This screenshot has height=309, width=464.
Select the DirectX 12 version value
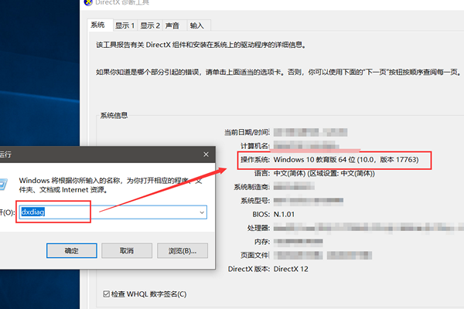click(291, 269)
